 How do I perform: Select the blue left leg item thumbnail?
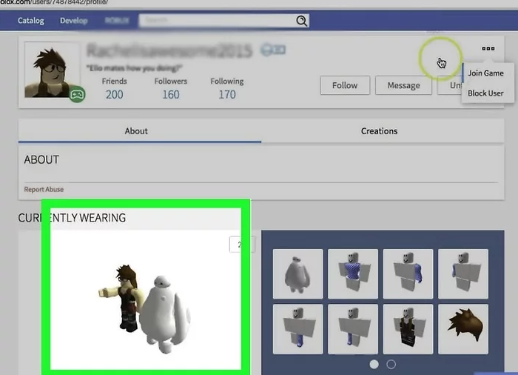[x=298, y=329]
